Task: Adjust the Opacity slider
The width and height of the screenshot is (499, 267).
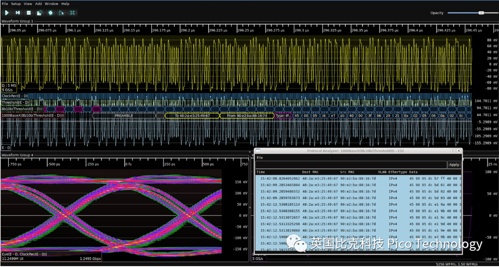Action: pos(481,13)
